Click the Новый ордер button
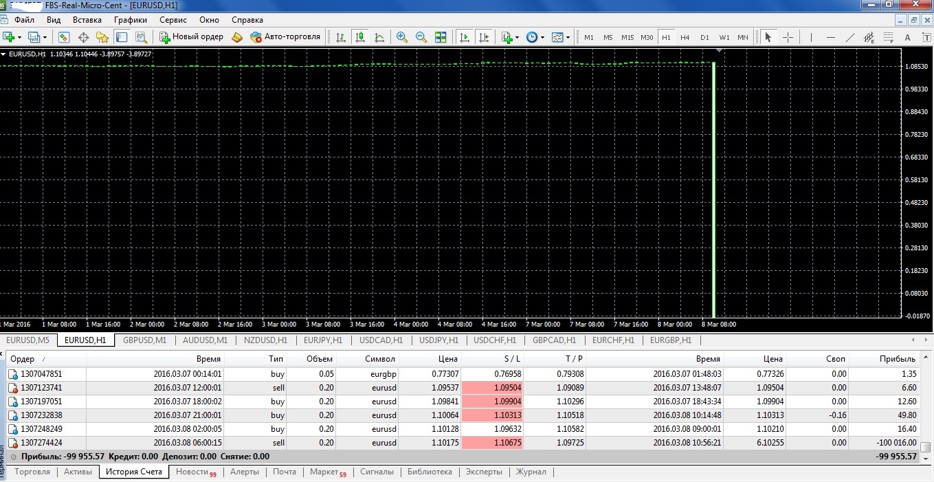This screenshot has height=482, width=934. pyautogui.click(x=192, y=37)
